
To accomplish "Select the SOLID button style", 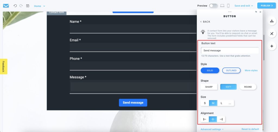I will [x=210, y=70].
